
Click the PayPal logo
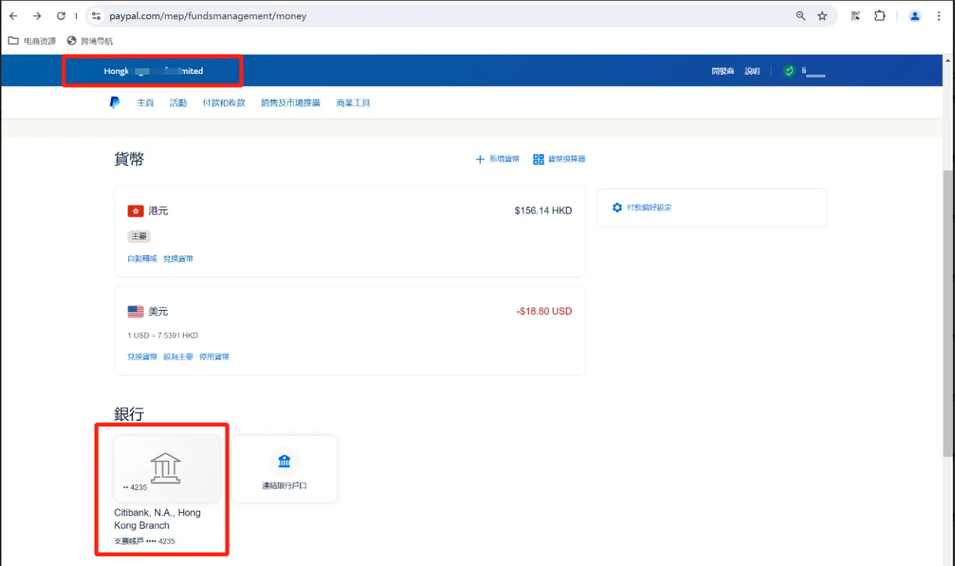[115, 103]
